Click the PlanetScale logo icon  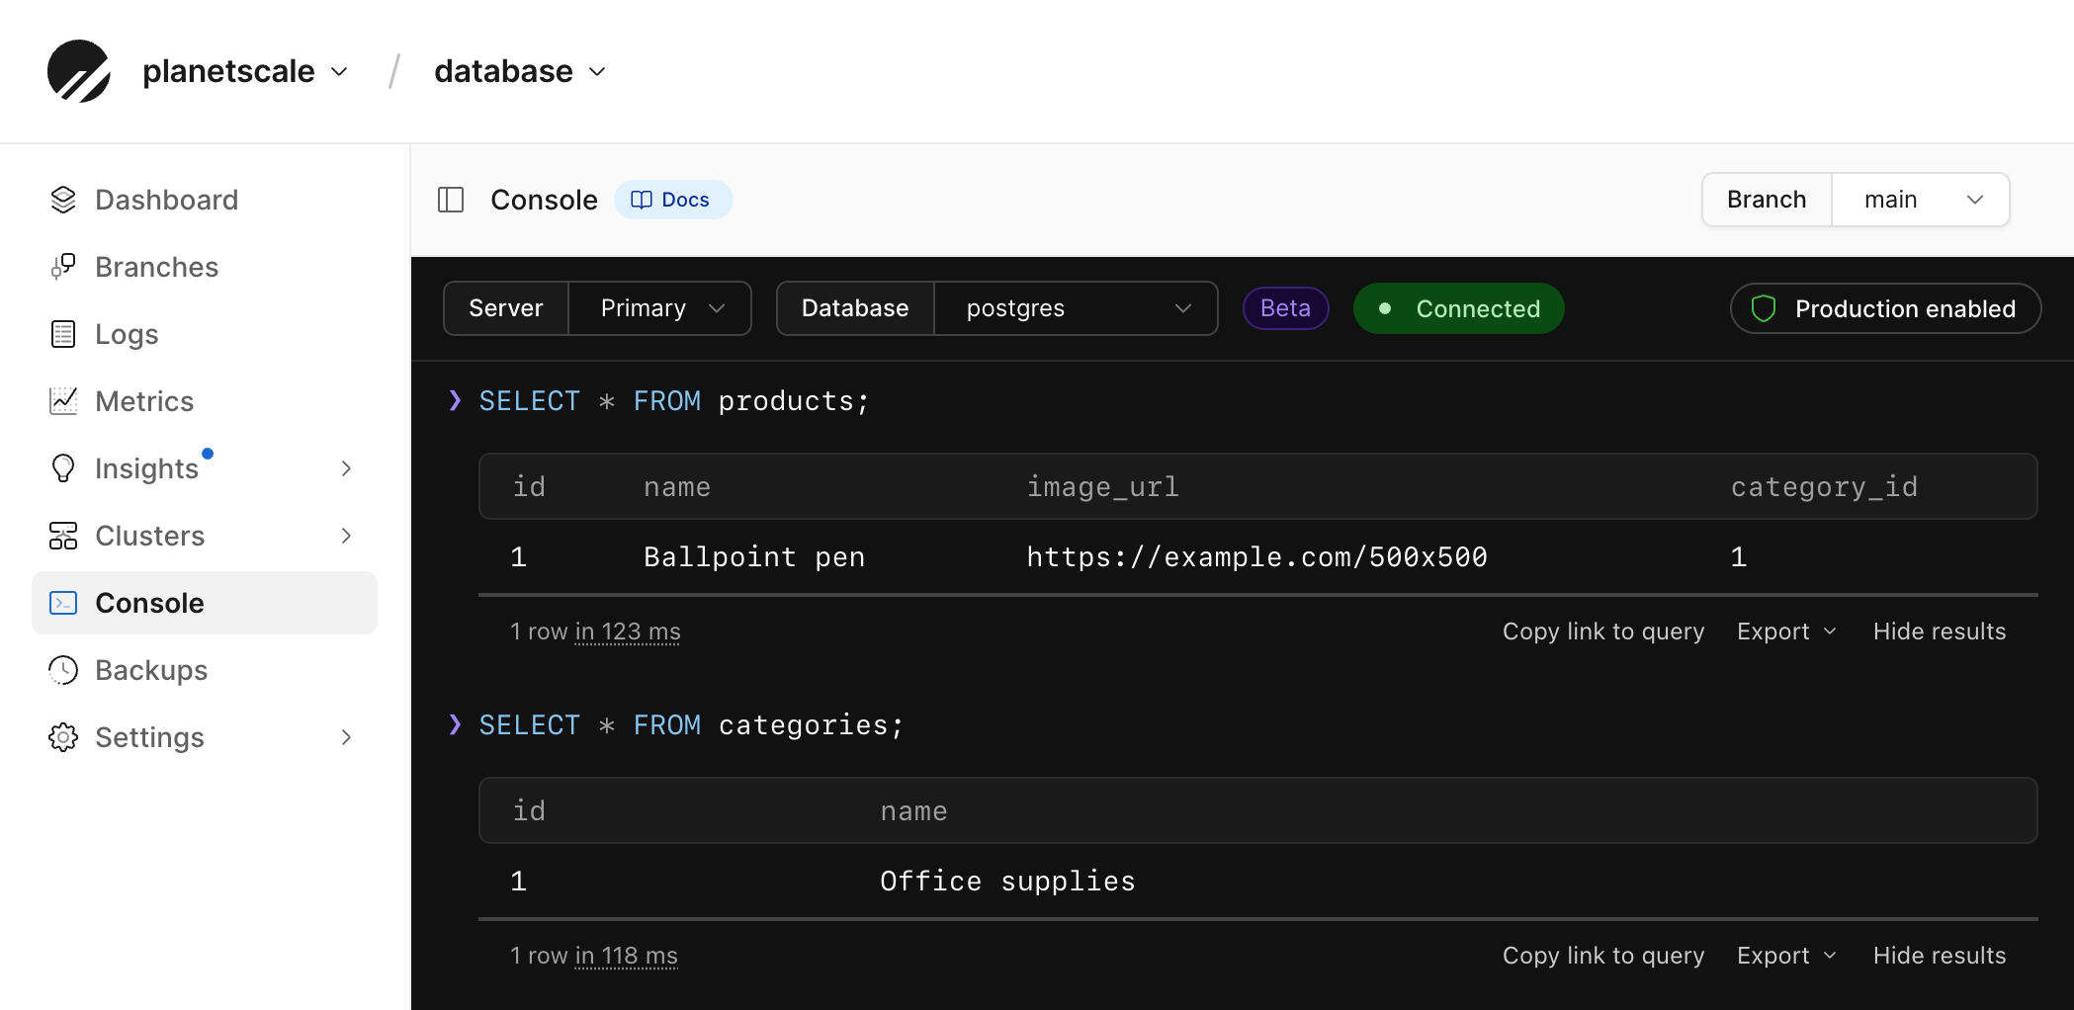click(79, 71)
